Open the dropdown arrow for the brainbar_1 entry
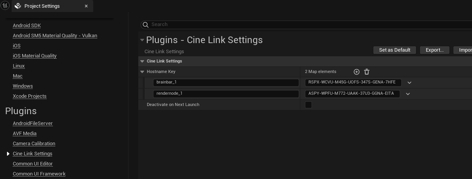Screen dimensions: 472x179 point(409,83)
